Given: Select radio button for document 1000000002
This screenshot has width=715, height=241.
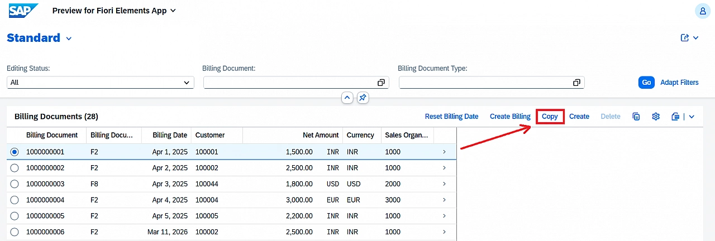Looking at the screenshot, I should [x=15, y=168].
